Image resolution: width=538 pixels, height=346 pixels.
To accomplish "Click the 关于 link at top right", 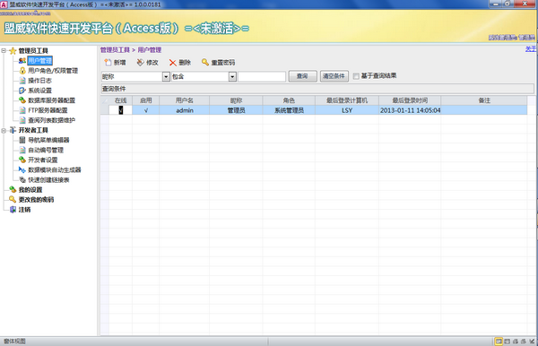I will [531, 49].
